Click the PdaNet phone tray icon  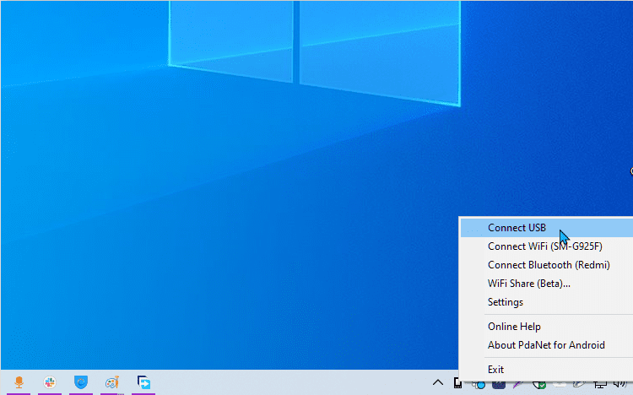[x=457, y=383]
